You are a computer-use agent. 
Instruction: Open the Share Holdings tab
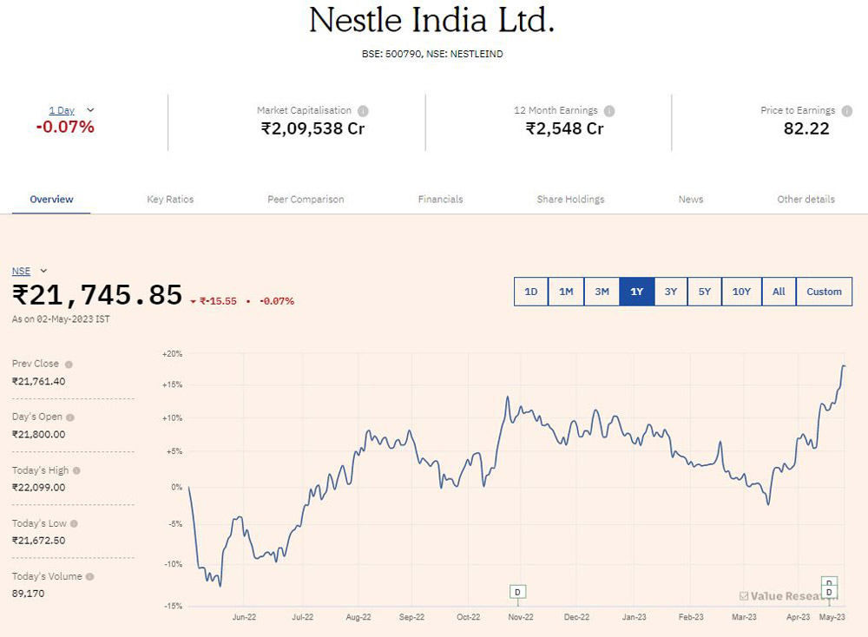pos(570,200)
